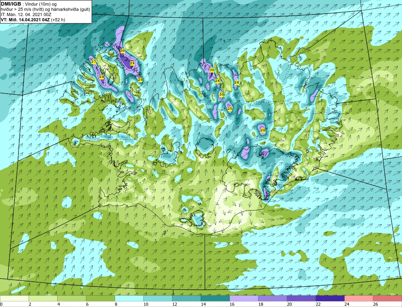
Task: Click the southernmost "26" gust label in the highlands
Action: click(x=263, y=130)
